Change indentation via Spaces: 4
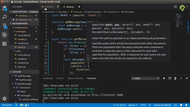This screenshot has height=107, width=190. 133,105
